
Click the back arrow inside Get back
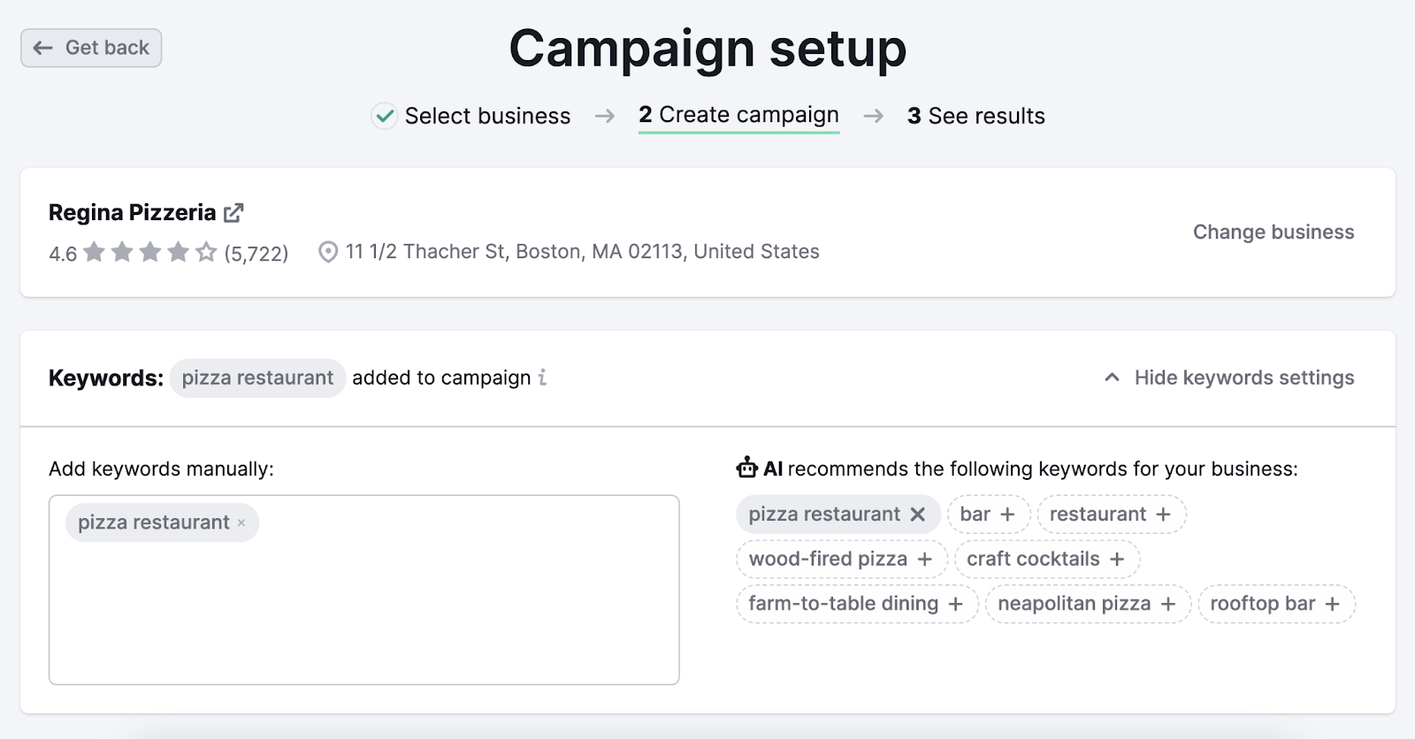point(41,48)
